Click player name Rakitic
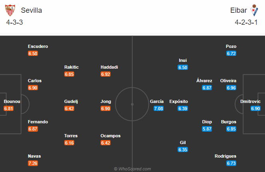Viewport: 265px width, 172px height. coord(71,67)
